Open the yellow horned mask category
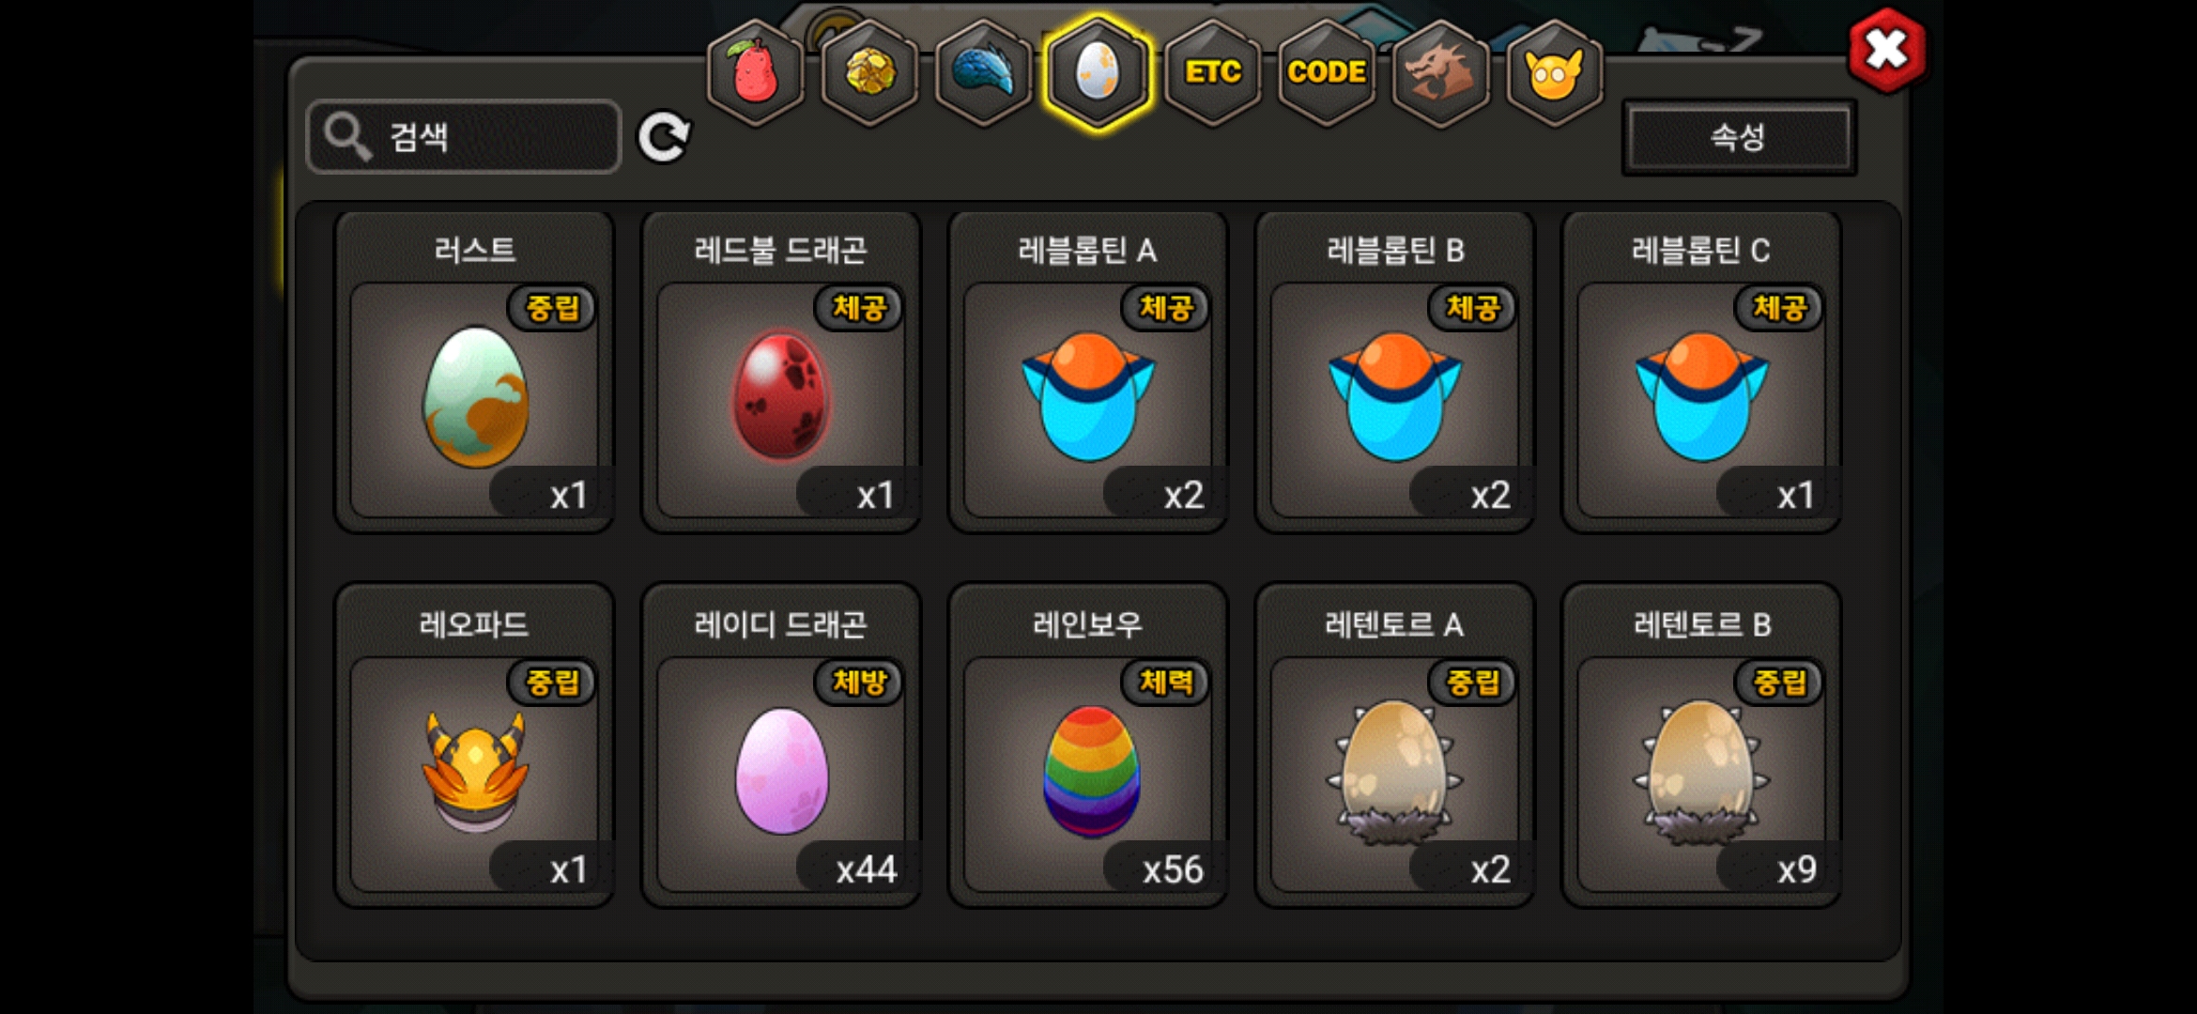This screenshot has height=1014, width=2197. tap(1554, 72)
